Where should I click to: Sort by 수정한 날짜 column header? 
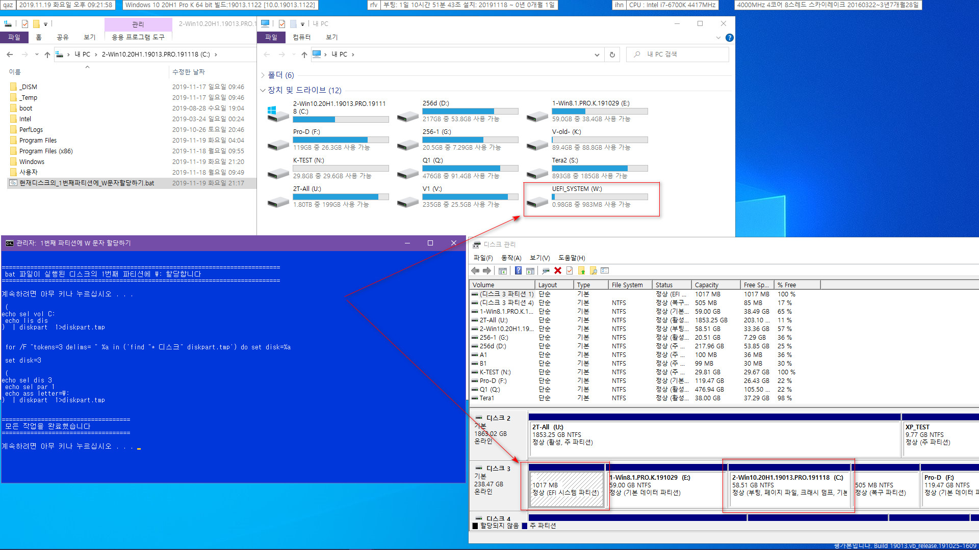click(188, 72)
